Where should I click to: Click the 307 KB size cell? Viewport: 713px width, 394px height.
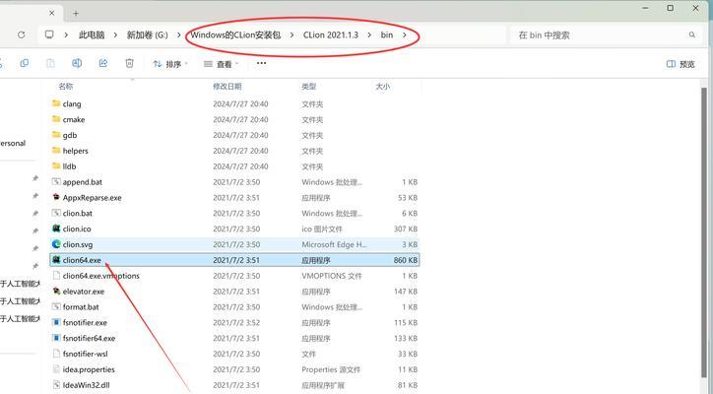406,229
